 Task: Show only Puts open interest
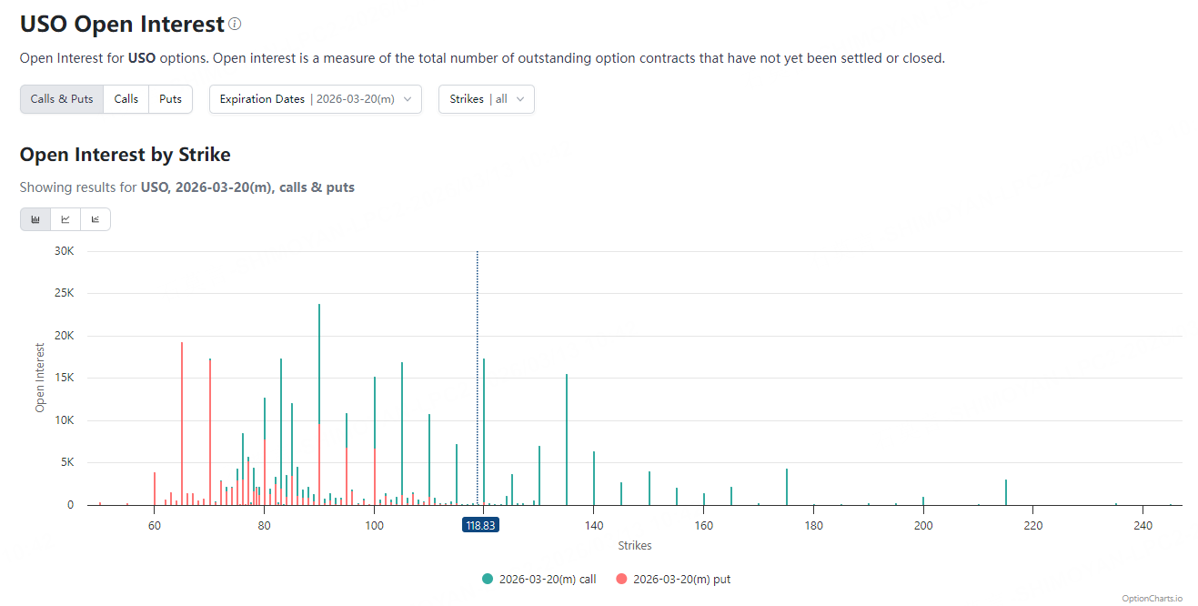coord(170,99)
